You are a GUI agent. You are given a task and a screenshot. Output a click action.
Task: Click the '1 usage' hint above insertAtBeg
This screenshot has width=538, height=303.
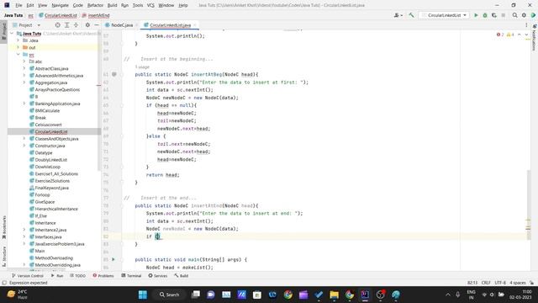[142, 67]
